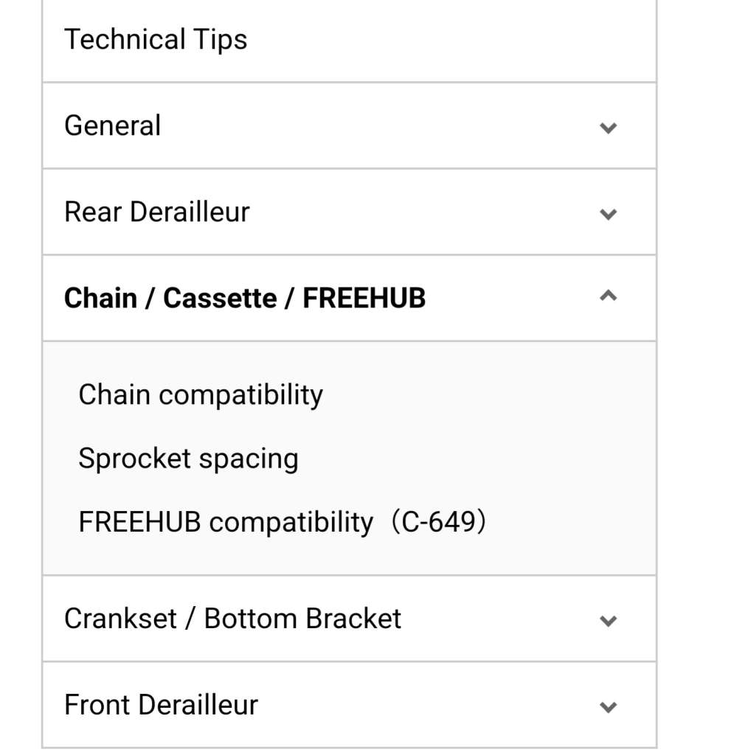The height and width of the screenshot is (755, 731).
Task: Select General from the navigation menu
Action: 113,125
